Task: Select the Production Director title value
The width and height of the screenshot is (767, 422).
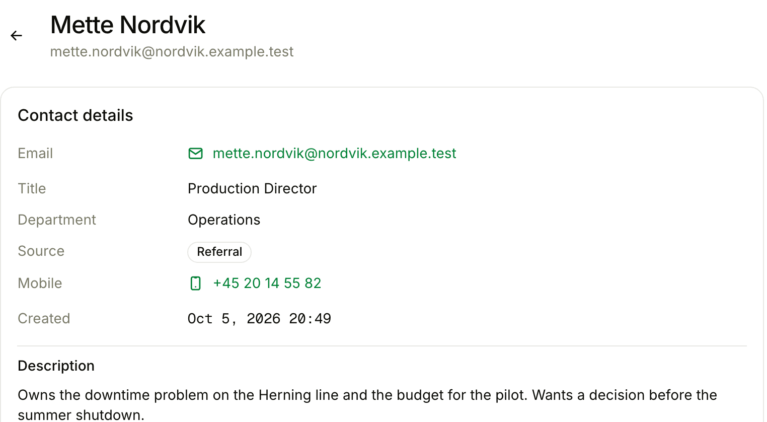Action: pyautogui.click(x=252, y=188)
